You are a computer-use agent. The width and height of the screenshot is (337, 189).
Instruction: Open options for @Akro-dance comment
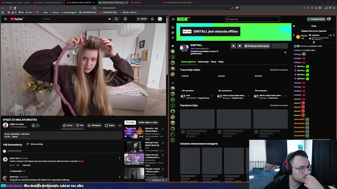[120, 158]
